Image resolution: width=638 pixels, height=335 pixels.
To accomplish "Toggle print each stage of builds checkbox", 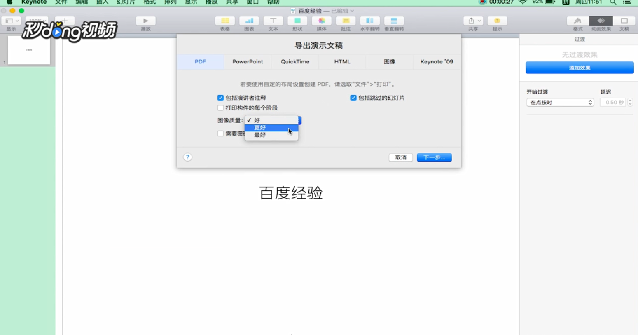I will click(220, 108).
